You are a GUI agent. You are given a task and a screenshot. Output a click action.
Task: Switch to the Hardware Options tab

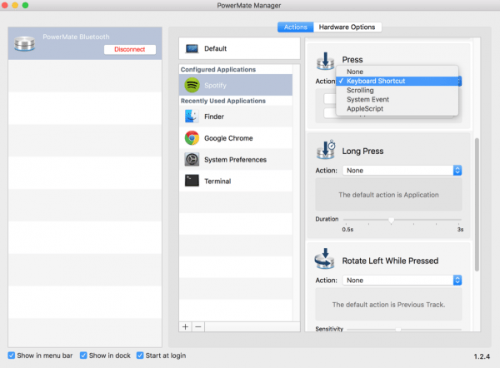(x=347, y=27)
